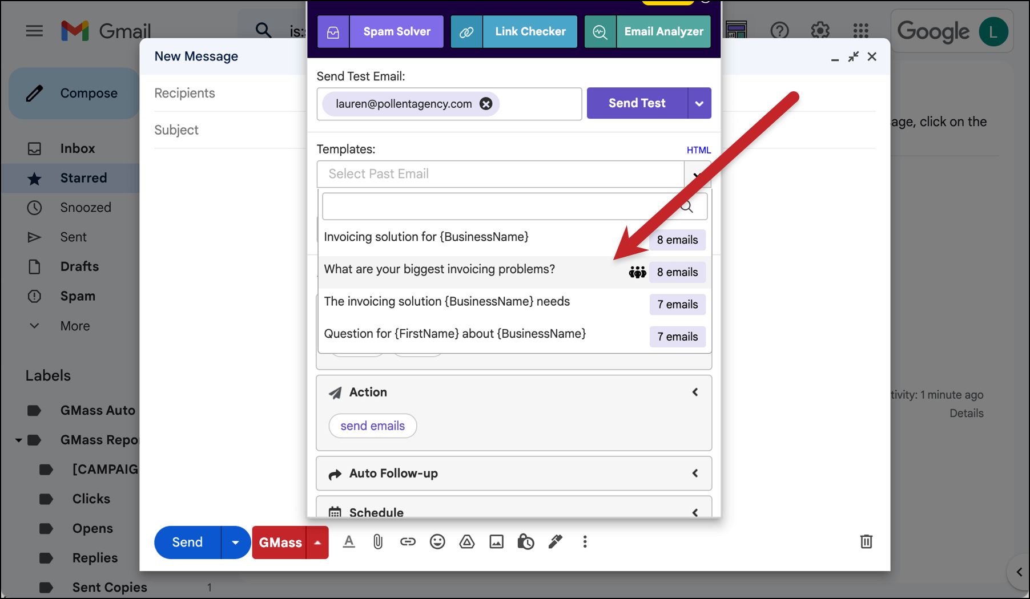Attach files with the paperclip icon
Viewport: 1030px width, 599px height.
(378, 542)
